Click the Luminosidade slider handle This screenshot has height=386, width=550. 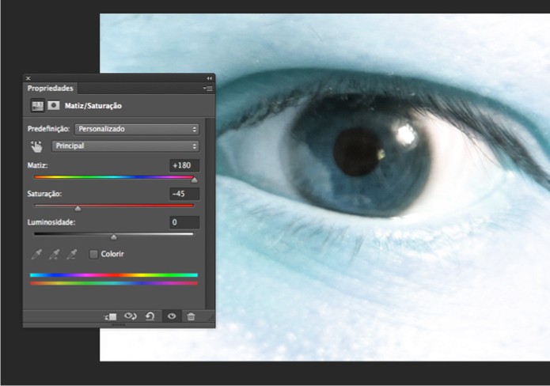tap(113, 237)
